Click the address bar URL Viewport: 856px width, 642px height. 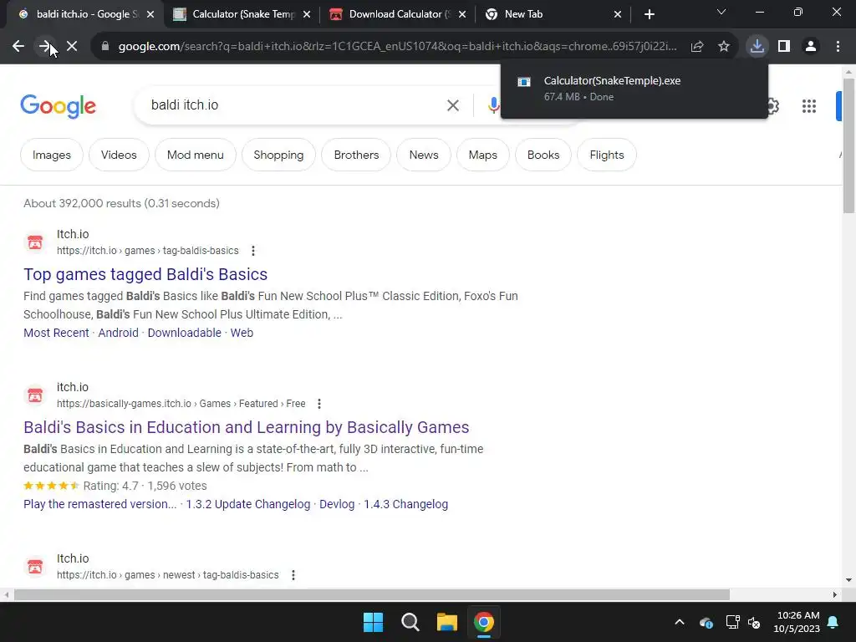point(397,47)
